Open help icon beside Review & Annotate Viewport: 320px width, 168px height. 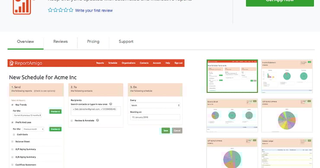[x=98, y=120]
